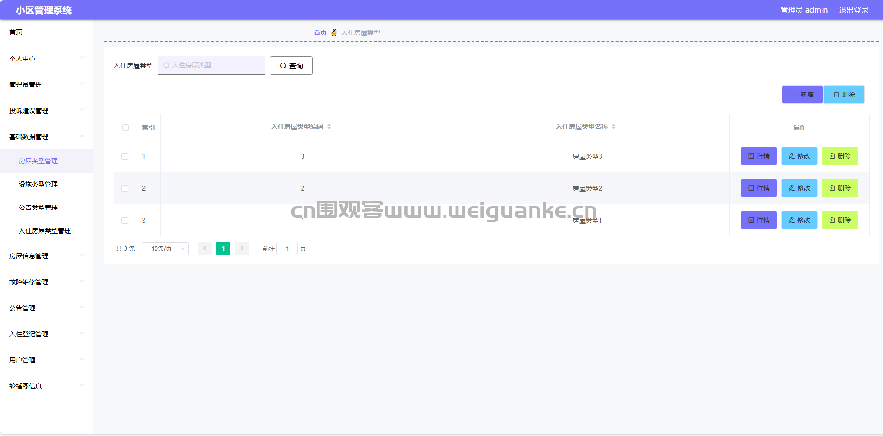Expand the 故障维修管理 menu chevron
Screen dimensions: 883x436
click(x=82, y=281)
